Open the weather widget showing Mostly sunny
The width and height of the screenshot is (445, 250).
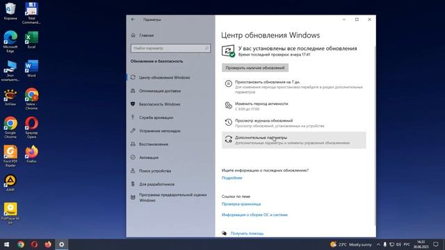[x=350, y=244]
